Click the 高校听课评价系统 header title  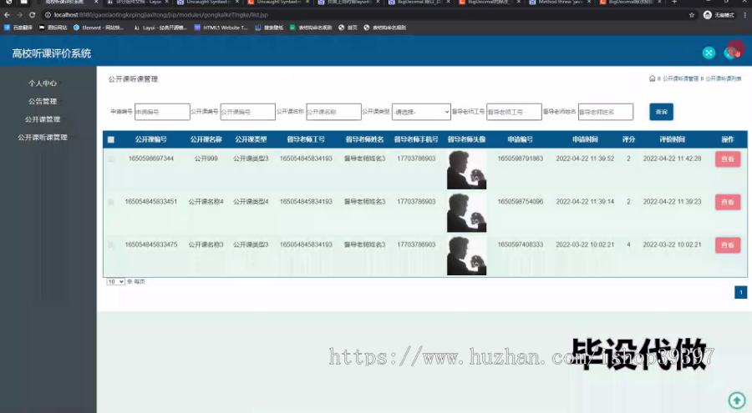click(x=51, y=53)
